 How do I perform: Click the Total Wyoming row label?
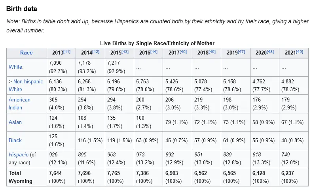[20, 177]
